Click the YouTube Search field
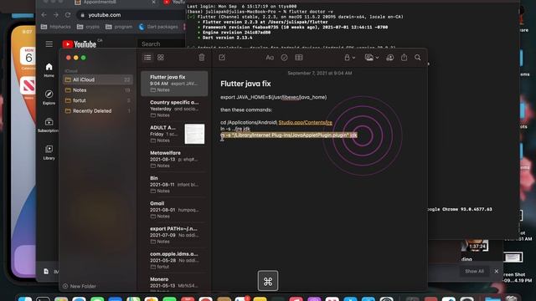Viewport: 536px width, 301px height. pyautogui.click(x=162, y=44)
